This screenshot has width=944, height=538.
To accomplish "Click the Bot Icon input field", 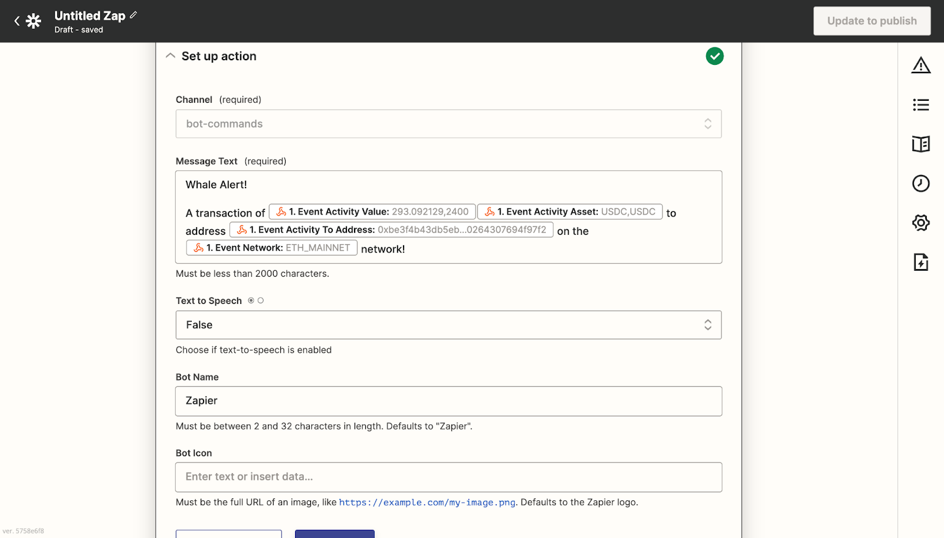I will pyautogui.click(x=448, y=477).
